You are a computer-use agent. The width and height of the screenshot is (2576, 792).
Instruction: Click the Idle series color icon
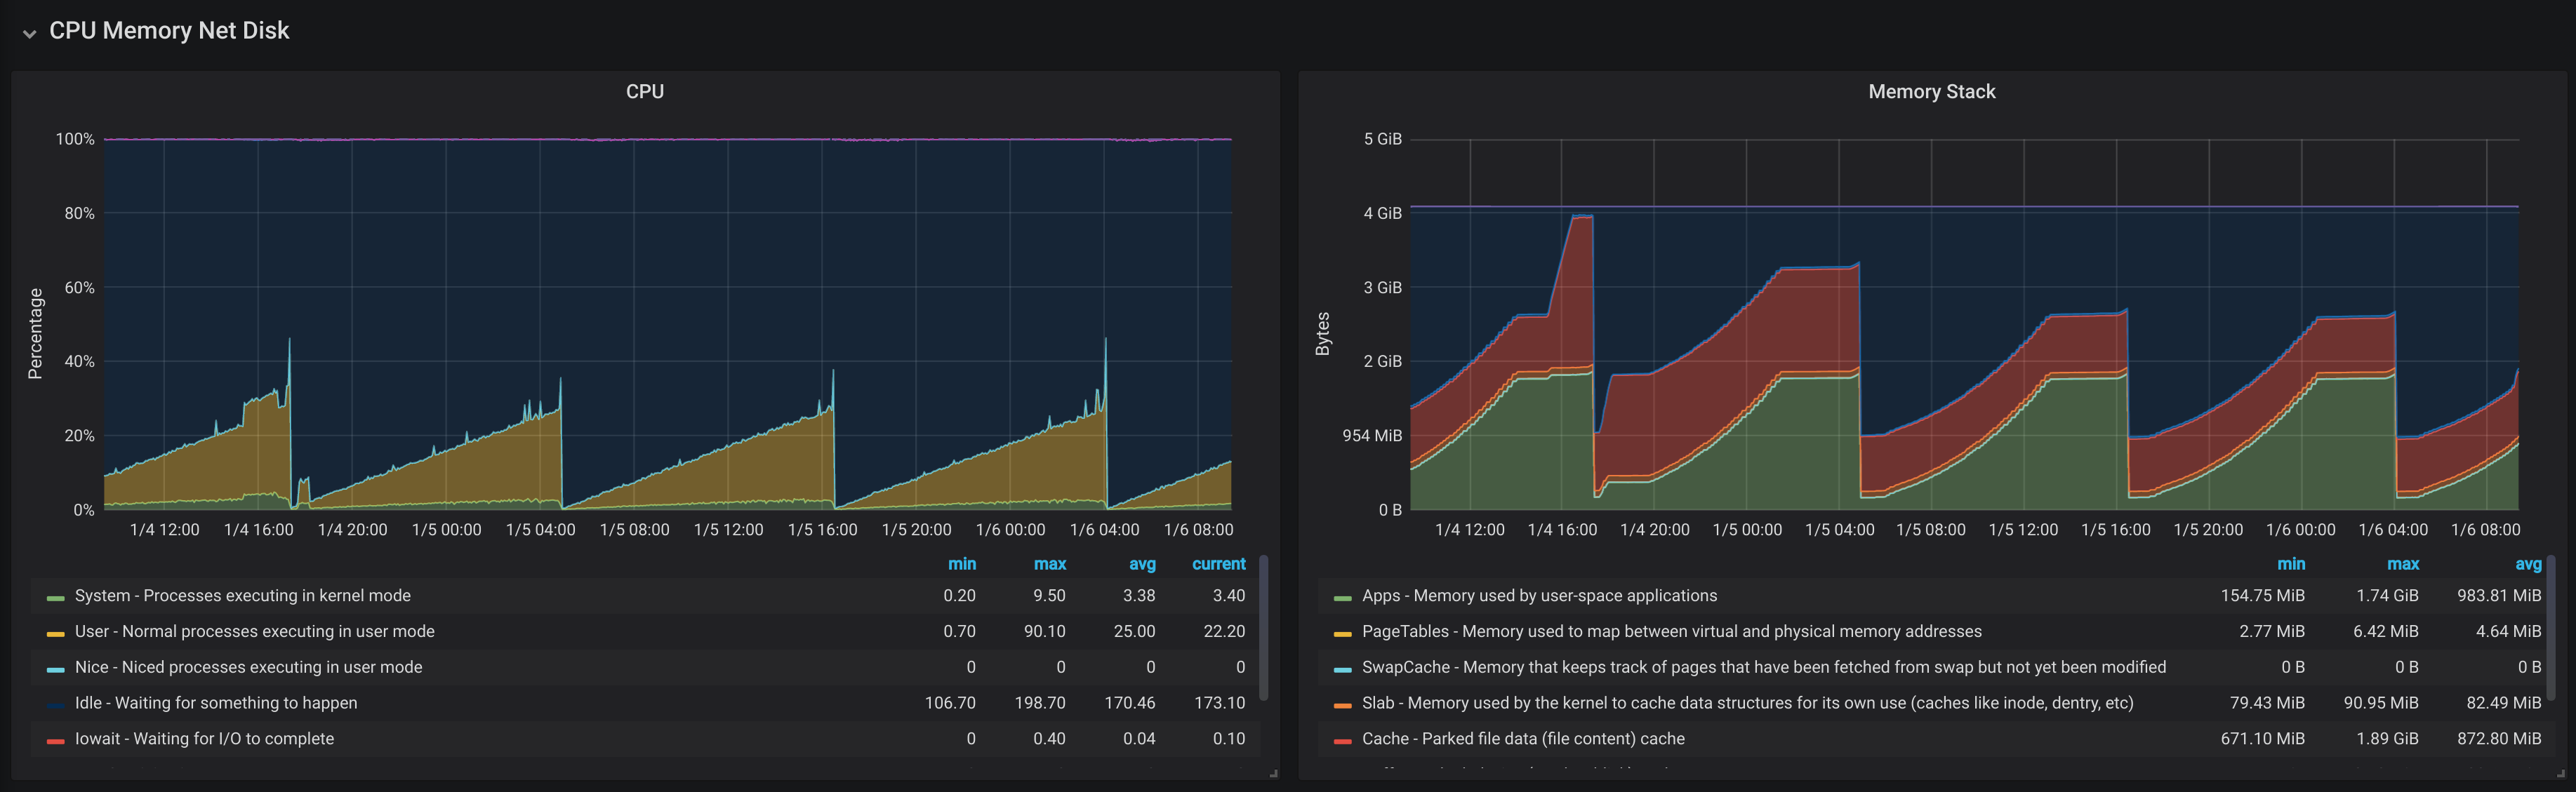pyautogui.click(x=55, y=705)
